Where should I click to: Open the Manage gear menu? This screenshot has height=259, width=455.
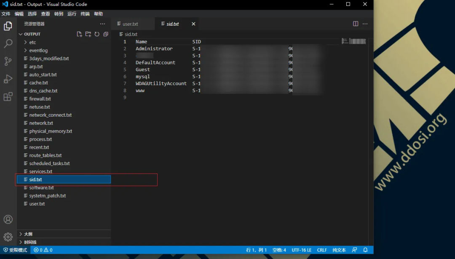pyautogui.click(x=8, y=237)
